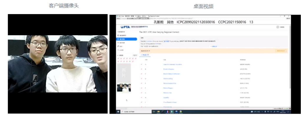The height and width of the screenshot is (117, 307).
Task: Click the Task View taskbar icon
Action: pyautogui.click(x=154, y=112)
